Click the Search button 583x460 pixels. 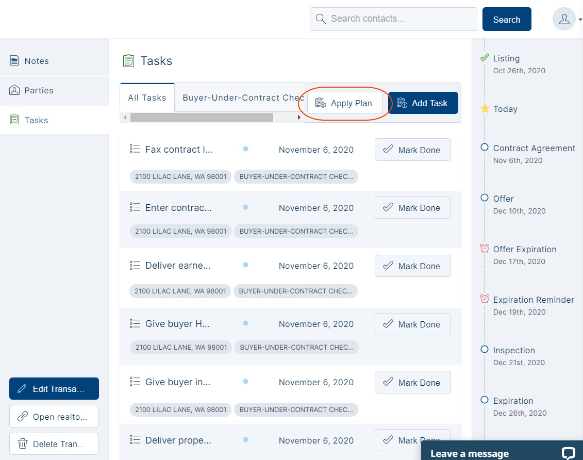[506, 19]
